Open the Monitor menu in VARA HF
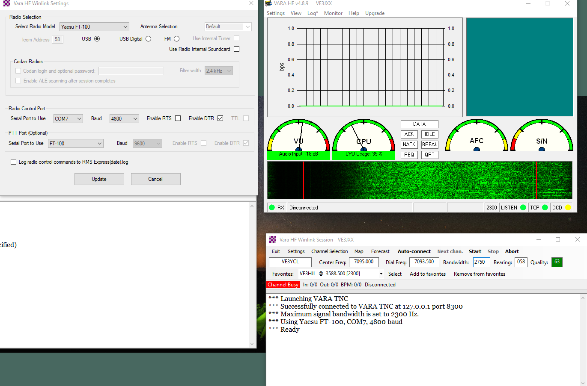The image size is (587, 386). click(333, 13)
